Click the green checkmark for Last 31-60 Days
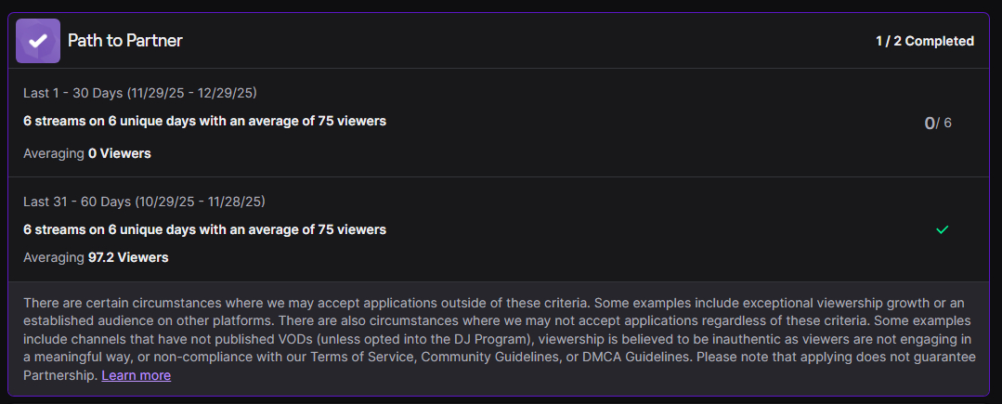Image resolution: width=1002 pixels, height=404 pixels. (x=943, y=229)
